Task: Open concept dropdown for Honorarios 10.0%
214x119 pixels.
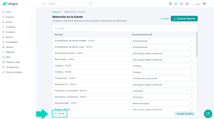Action: pos(163,91)
